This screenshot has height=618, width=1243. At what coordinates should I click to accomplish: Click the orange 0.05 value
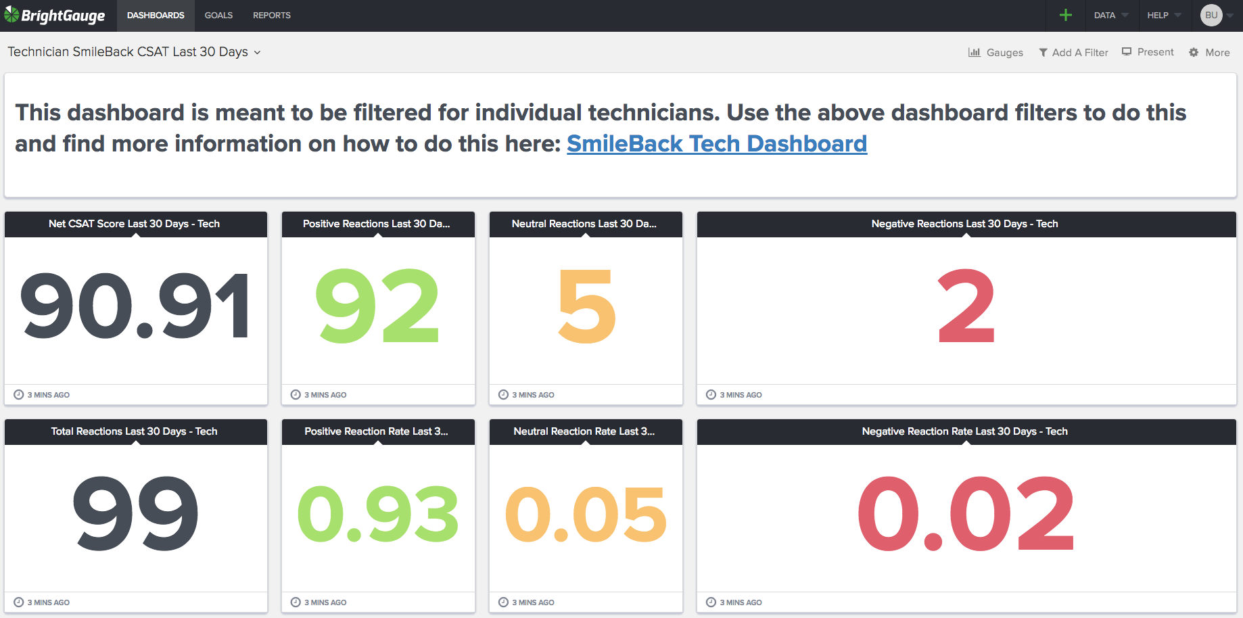click(x=586, y=515)
